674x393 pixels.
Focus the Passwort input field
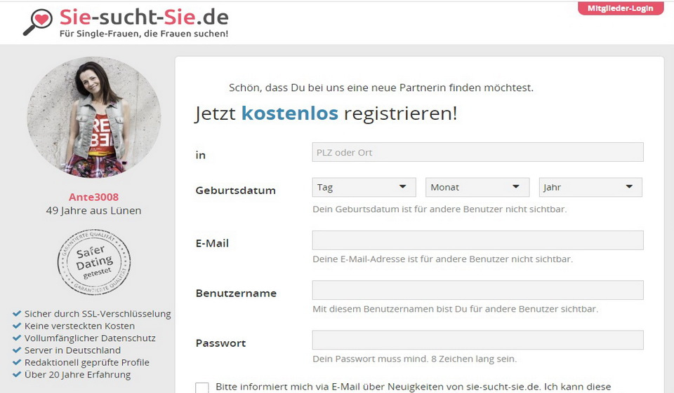point(477,340)
